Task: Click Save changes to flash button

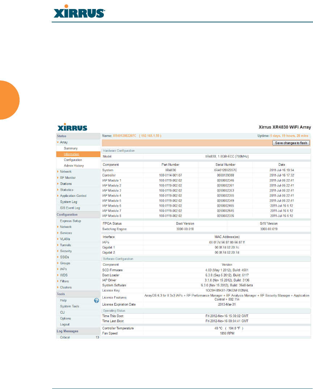Action: (291, 143)
